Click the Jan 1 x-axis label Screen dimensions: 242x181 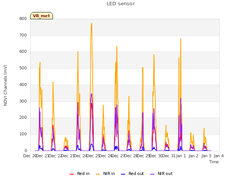(x=181, y=156)
